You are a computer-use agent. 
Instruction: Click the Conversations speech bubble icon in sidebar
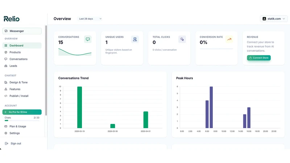coord(6,59)
